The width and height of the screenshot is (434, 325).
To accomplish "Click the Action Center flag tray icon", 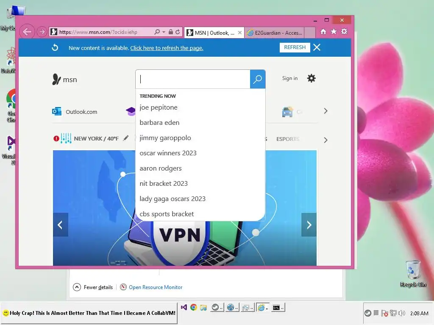I will coord(384,313).
